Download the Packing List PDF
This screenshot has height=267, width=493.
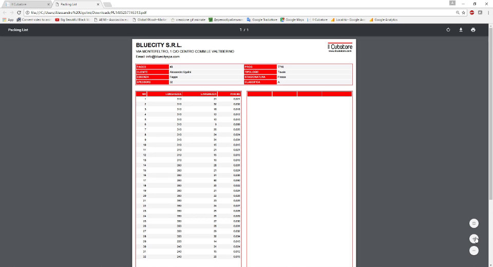(461, 30)
